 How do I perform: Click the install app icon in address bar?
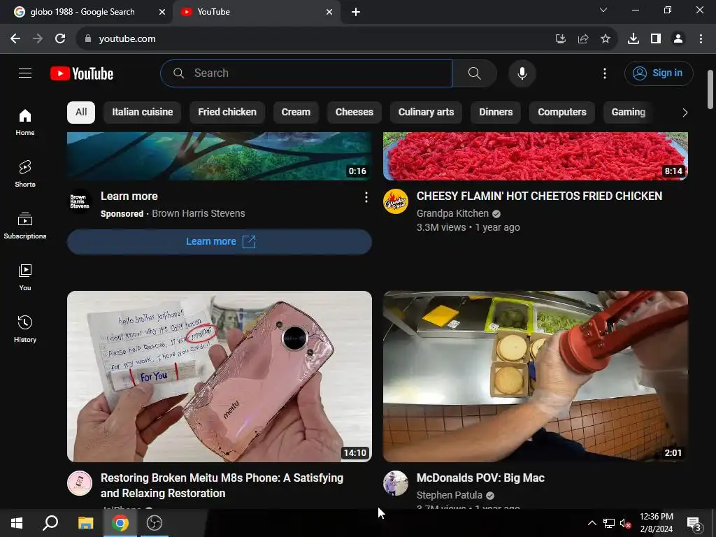coord(560,39)
